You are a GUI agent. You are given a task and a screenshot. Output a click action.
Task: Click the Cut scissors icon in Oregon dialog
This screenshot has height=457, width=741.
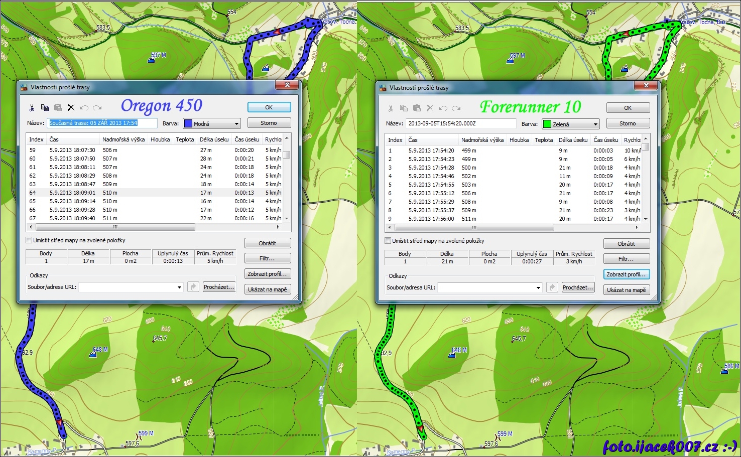(32, 107)
